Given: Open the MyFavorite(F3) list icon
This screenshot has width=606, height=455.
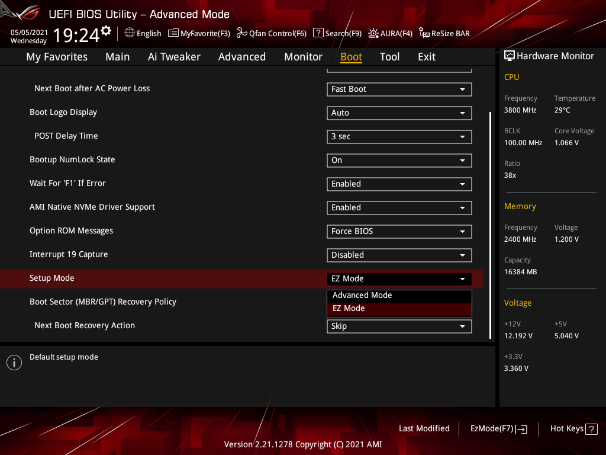Looking at the screenshot, I should (173, 33).
